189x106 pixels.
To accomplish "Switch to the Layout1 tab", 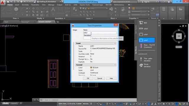I will tap(14, 103).
